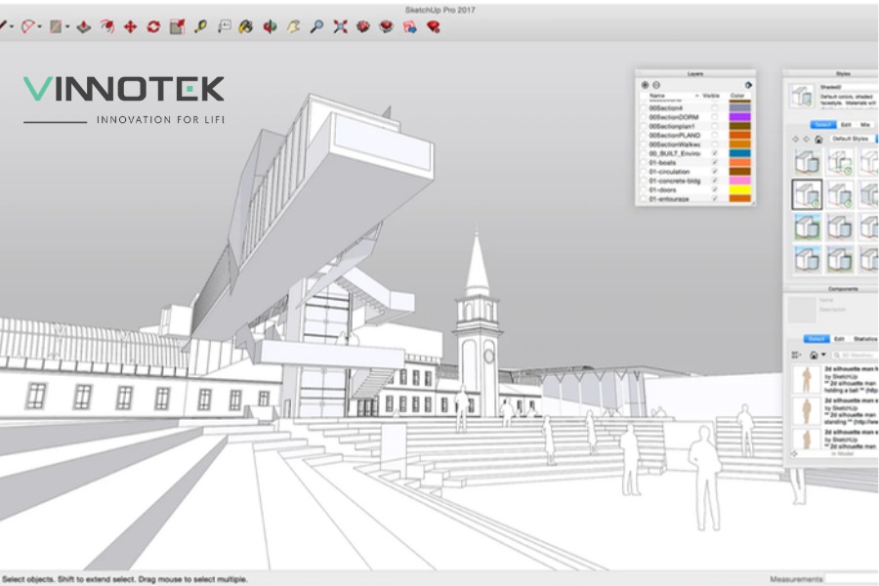Image resolution: width=879 pixels, height=586 pixels.
Task: Select the Push/Pull tool
Action: 84,26
